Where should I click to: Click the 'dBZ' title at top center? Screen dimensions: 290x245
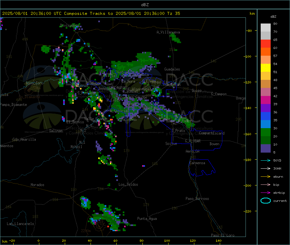145,5
